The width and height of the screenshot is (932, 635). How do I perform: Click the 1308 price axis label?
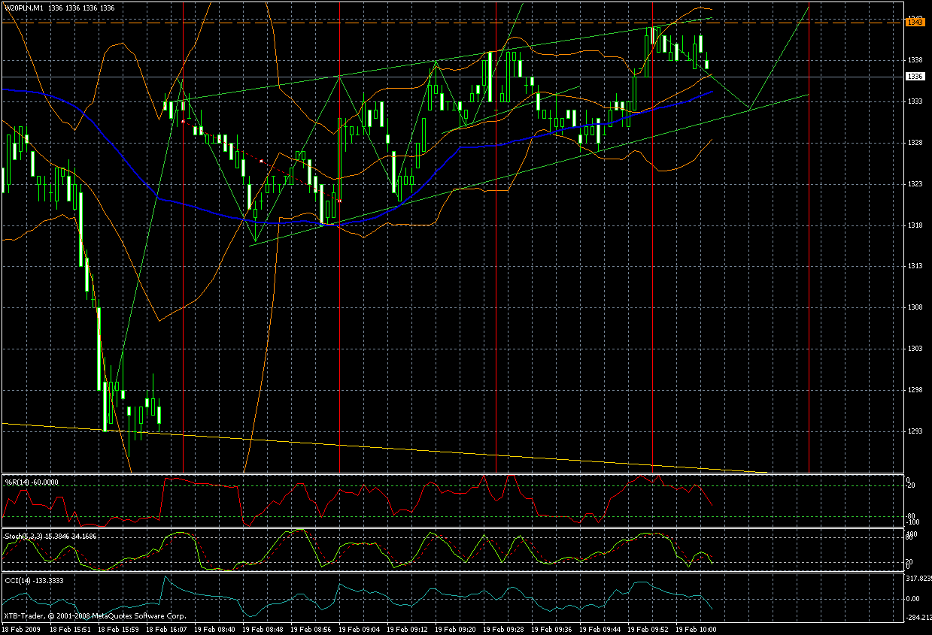[x=915, y=307]
